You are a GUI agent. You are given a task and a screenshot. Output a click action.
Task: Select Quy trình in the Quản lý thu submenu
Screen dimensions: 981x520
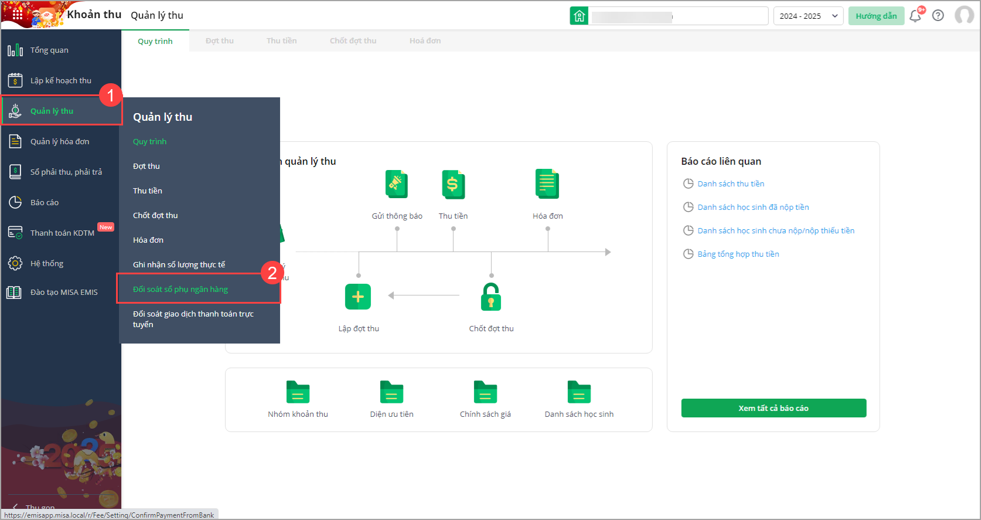(x=149, y=141)
